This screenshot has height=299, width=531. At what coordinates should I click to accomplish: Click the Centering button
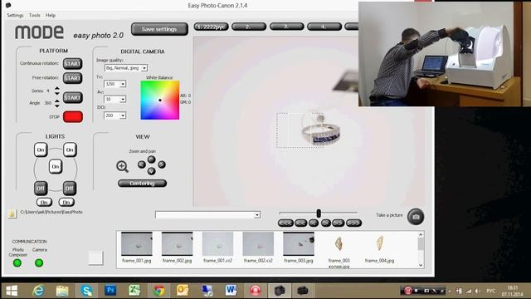coord(142,184)
